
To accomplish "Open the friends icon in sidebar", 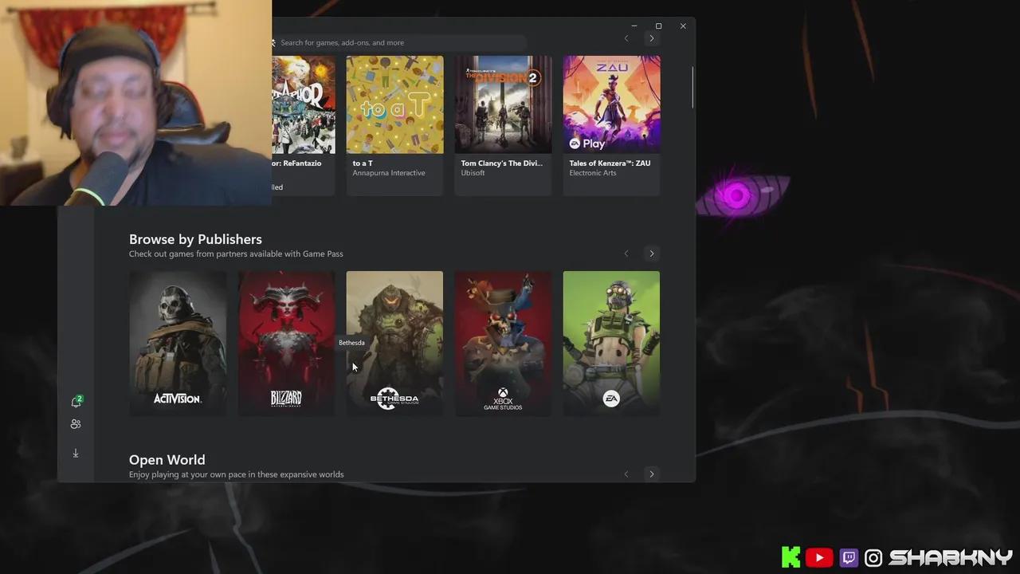I will point(76,424).
